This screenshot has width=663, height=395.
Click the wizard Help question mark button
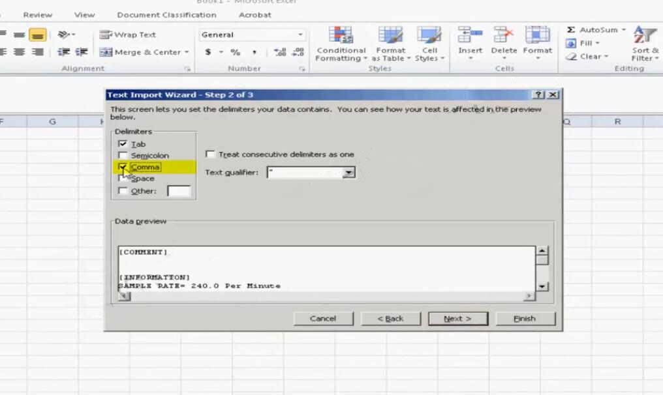[538, 95]
